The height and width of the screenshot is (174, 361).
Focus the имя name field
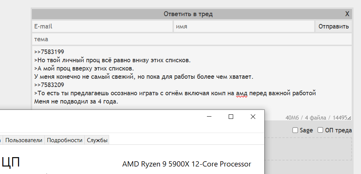244,27
